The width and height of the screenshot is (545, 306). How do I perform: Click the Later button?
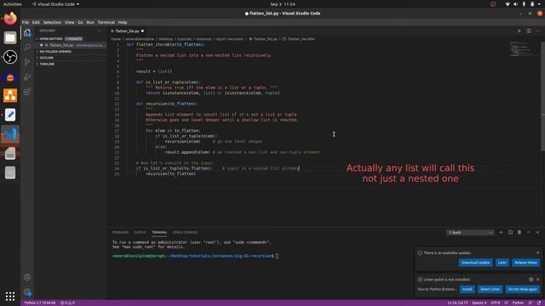[502, 263]
